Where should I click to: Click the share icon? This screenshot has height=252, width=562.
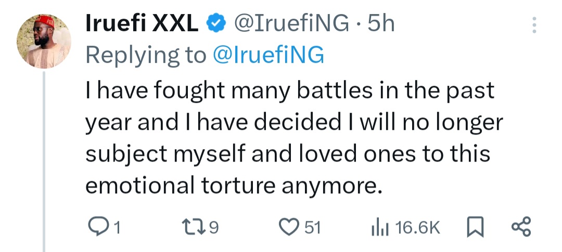[x=521, y=227]
